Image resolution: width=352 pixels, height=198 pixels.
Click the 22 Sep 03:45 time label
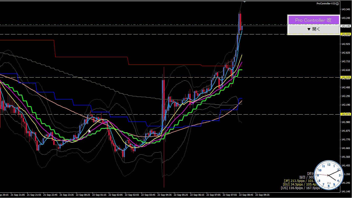148,195
